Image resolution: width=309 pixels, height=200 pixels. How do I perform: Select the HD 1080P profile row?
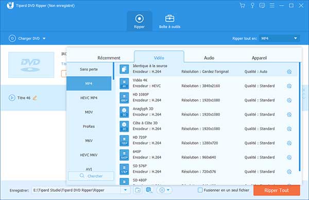[206, 98]
